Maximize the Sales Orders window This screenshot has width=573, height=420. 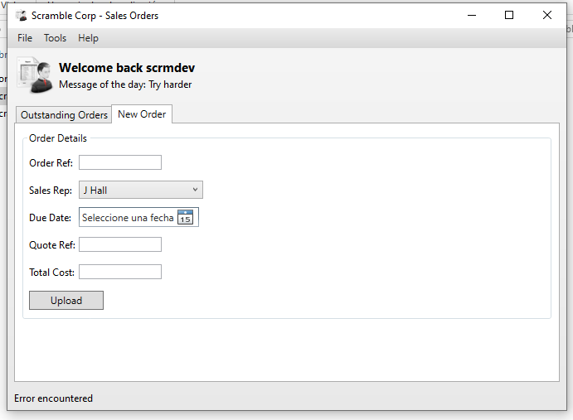[509, 15]
